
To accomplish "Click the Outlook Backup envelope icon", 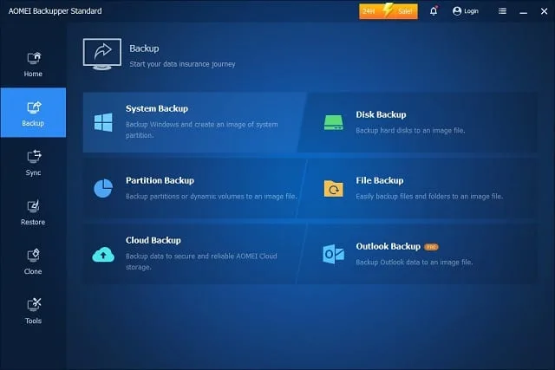I will pos(333,254).
